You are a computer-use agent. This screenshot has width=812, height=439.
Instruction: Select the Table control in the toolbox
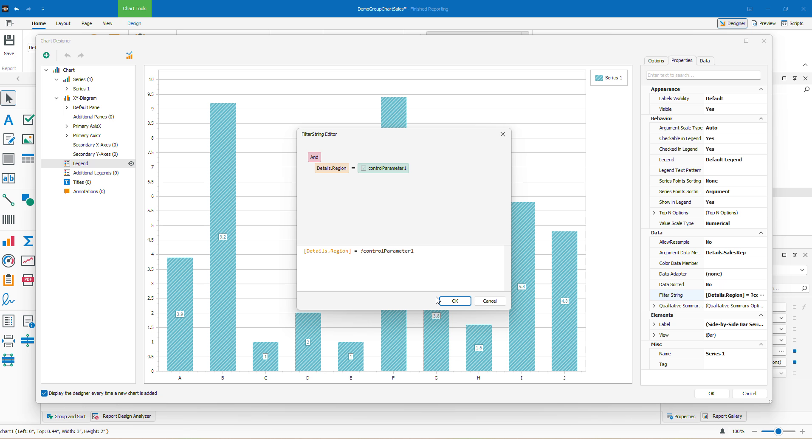pyautogui.click(x=28, y=159)
